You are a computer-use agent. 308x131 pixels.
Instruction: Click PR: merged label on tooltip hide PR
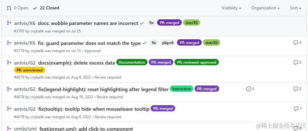click(x=163, y=109)
